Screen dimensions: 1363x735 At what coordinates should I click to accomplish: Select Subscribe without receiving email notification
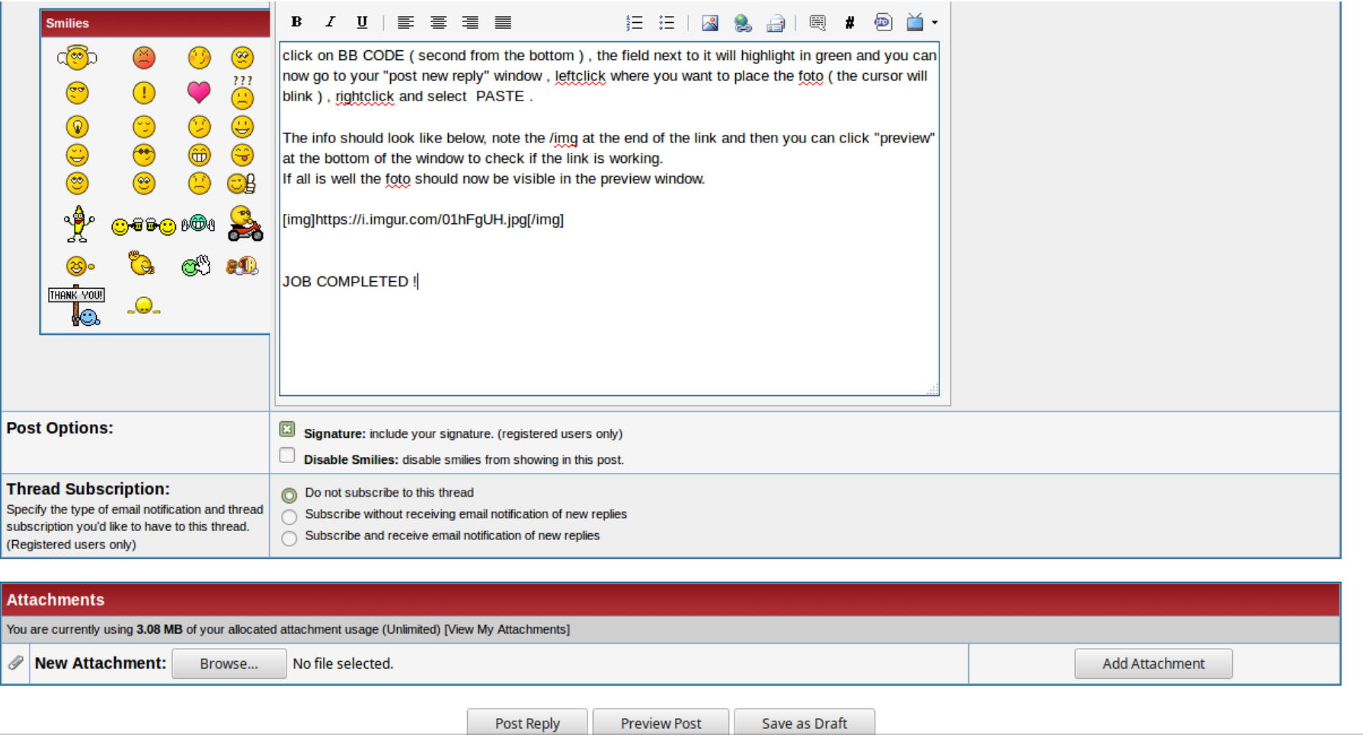tap(289, 516)
